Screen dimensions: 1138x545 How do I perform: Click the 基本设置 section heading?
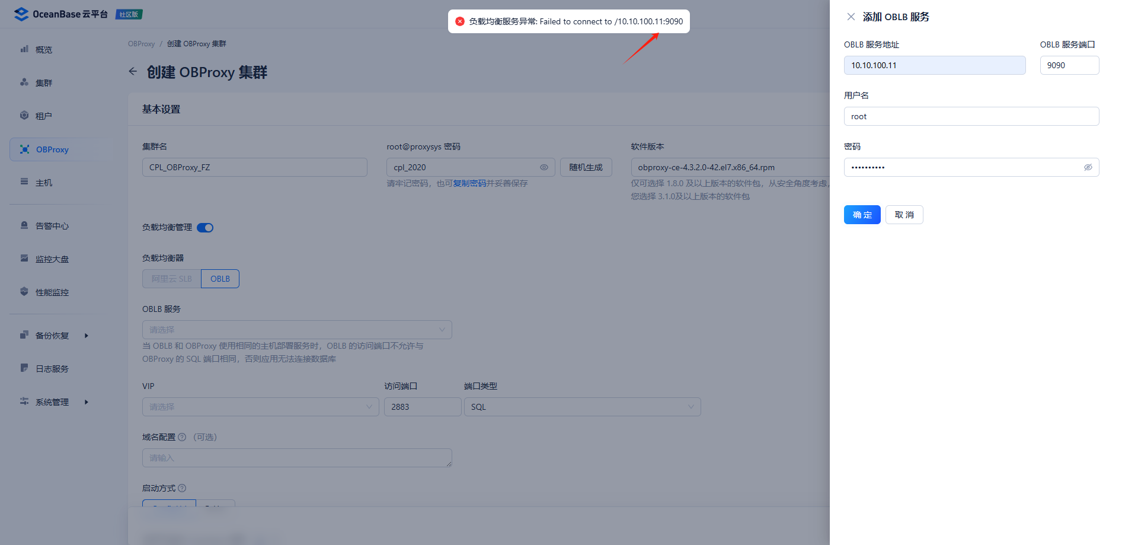pyautogui.click(x=161, y=109)
